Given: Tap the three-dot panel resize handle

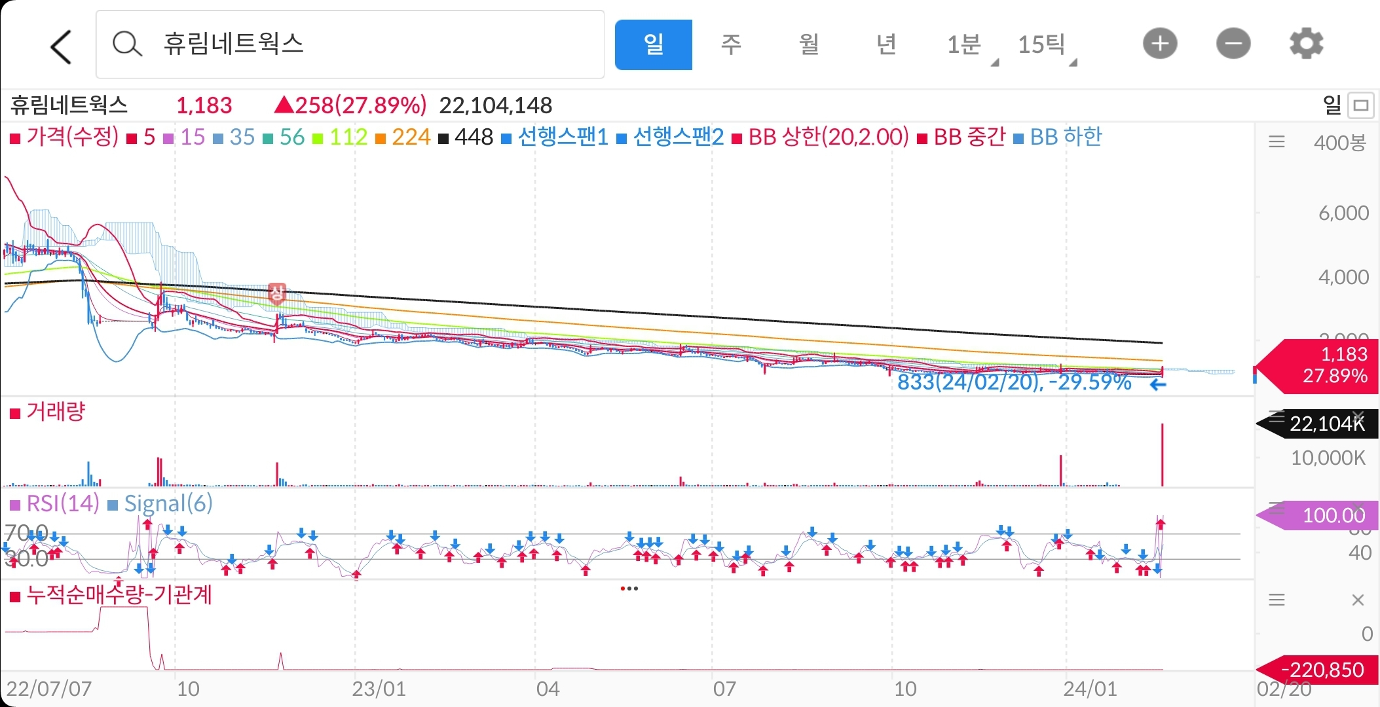Looking at the screenshot, I should (x=629, y=589).
